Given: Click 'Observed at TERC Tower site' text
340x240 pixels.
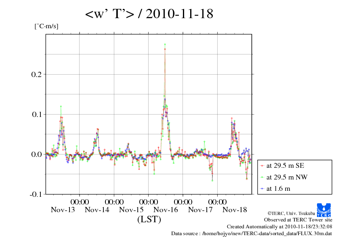Looking at the screenshot, I should coord(298,220).
